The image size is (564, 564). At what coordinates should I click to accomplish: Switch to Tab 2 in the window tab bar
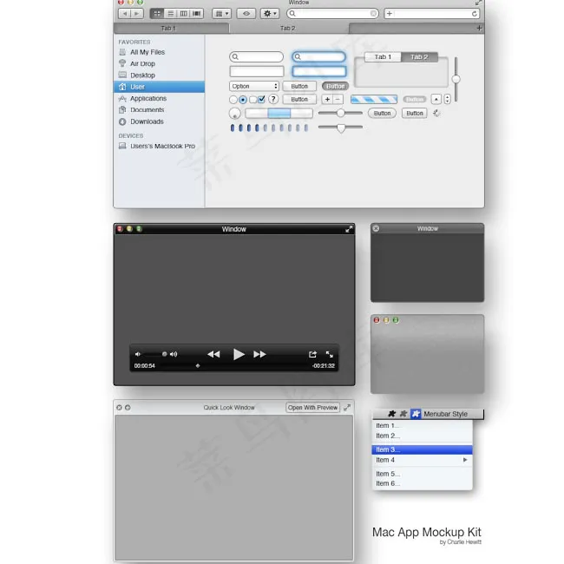point(287,29)
